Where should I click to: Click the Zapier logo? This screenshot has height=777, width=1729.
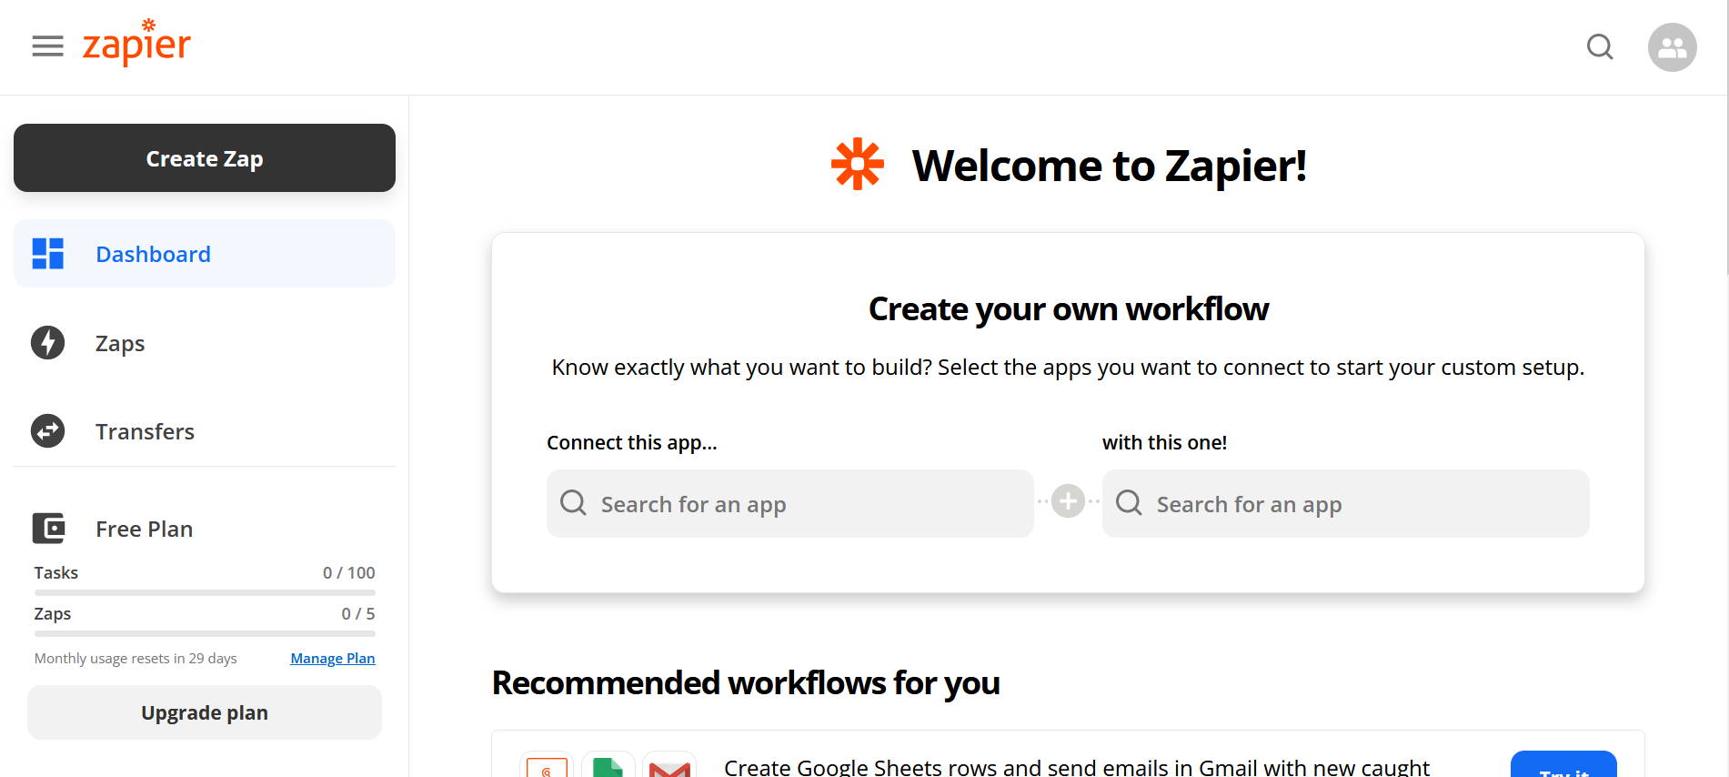(136, 44)
